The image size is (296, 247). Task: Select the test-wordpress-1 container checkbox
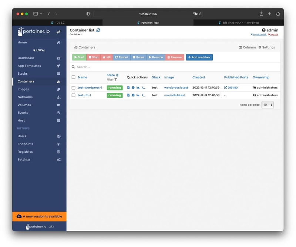click(x=73, y=88)
